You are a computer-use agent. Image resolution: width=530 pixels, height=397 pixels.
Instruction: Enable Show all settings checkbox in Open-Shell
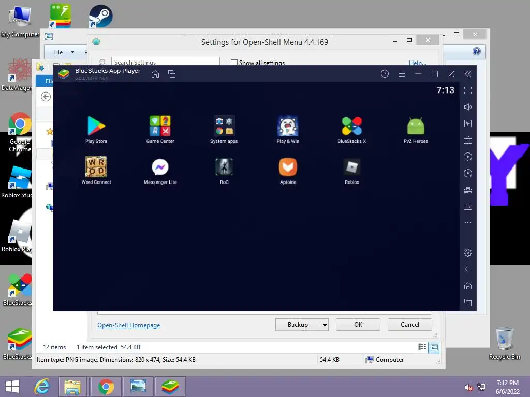point(234,63)
